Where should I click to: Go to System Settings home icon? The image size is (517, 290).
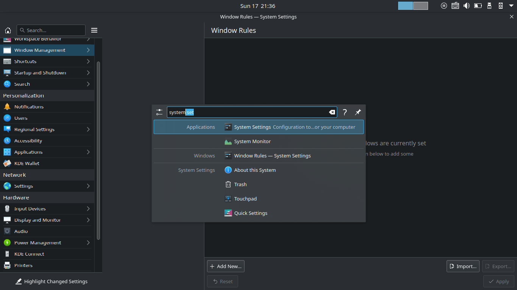coord(8,30)
